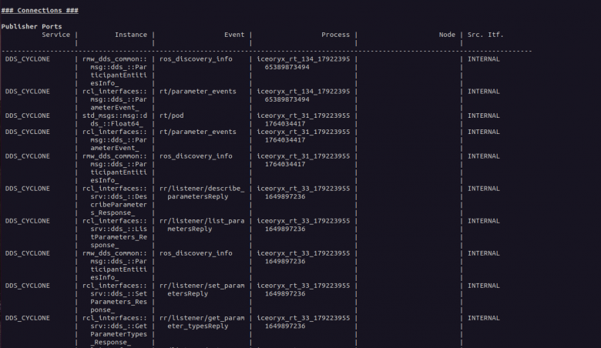Screen dimensions: 601x348
Task: Click ParameterEvent_ instance in iceoryx_rt_134 row
Action: (115, 99)
